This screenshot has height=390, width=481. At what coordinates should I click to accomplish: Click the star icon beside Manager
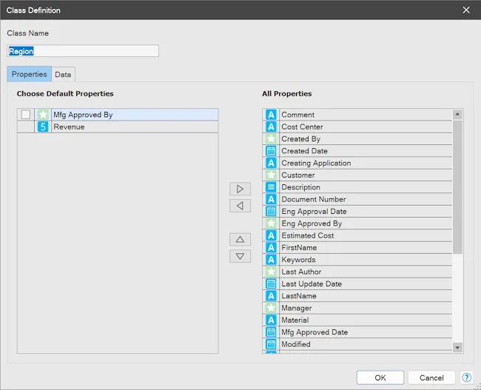271,308
